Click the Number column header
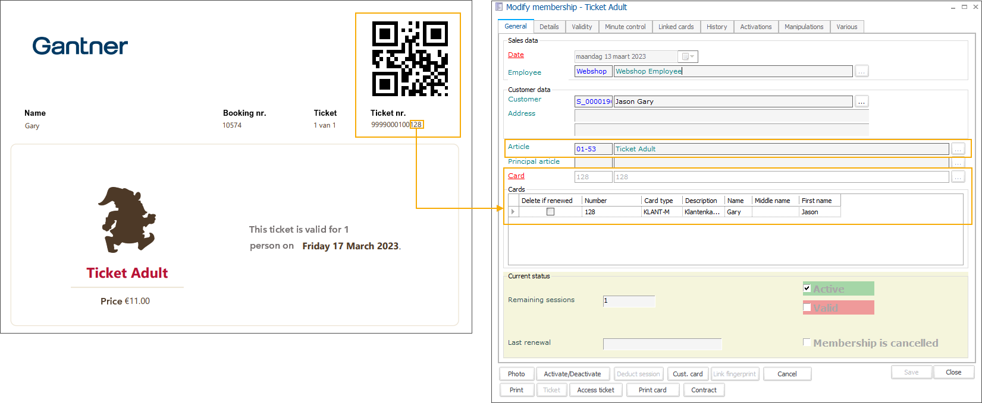982x403 pixels. tap(611, 201)
